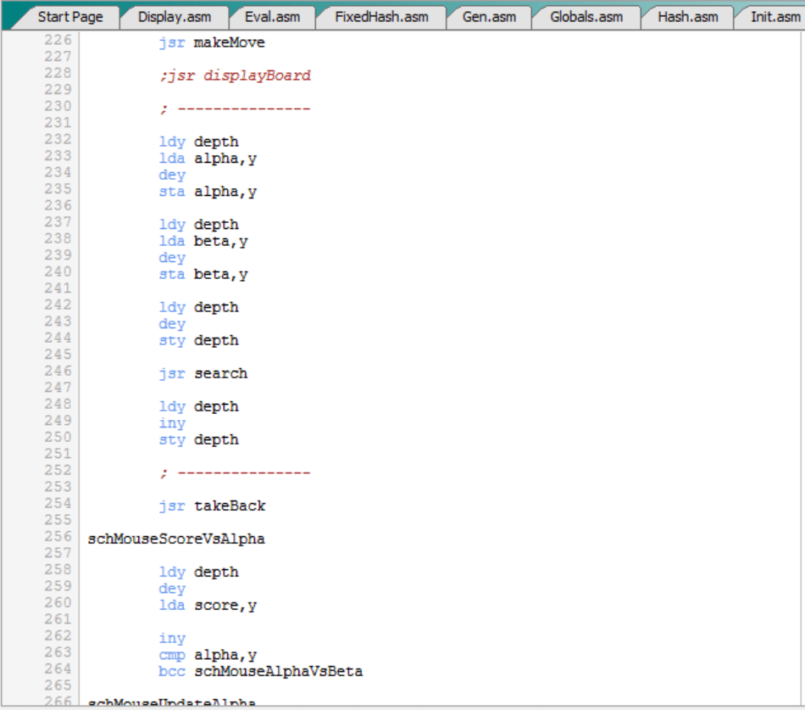Click the sta beta,y instruction
This screenshot has height=710, width=805.
pos(208,274)
